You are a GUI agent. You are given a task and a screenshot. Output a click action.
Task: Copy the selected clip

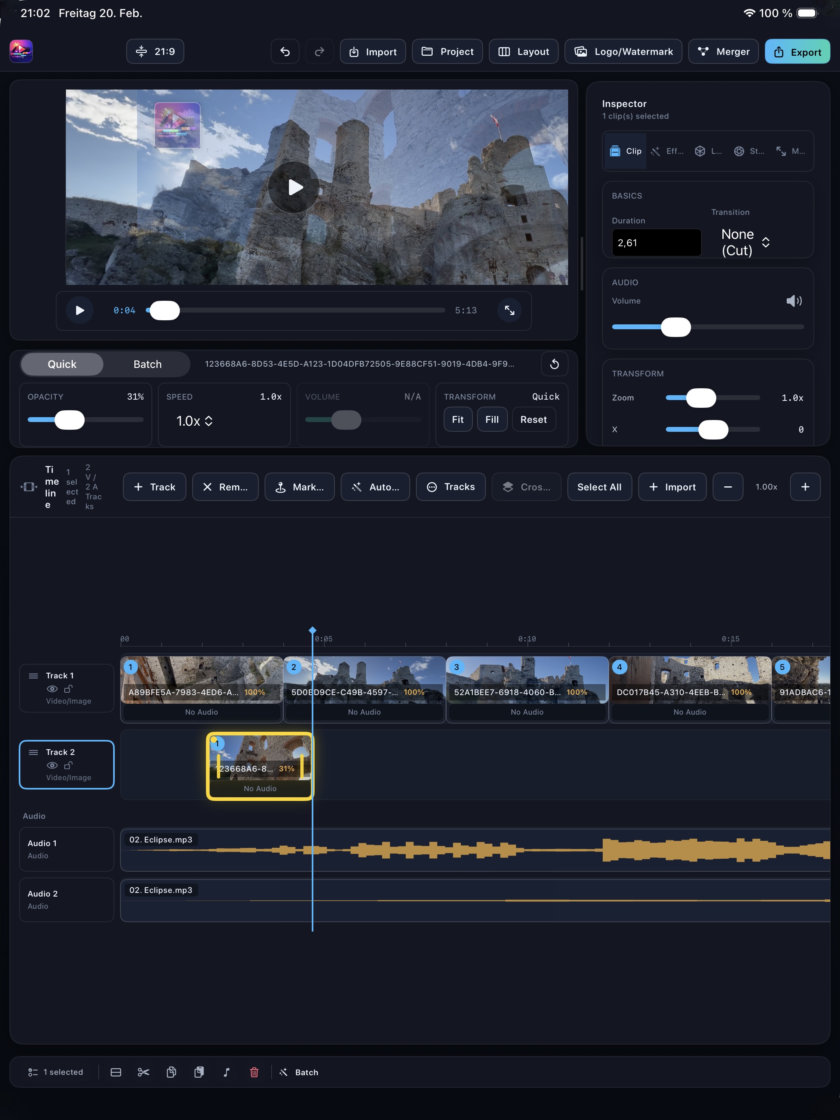[171, 1072]
